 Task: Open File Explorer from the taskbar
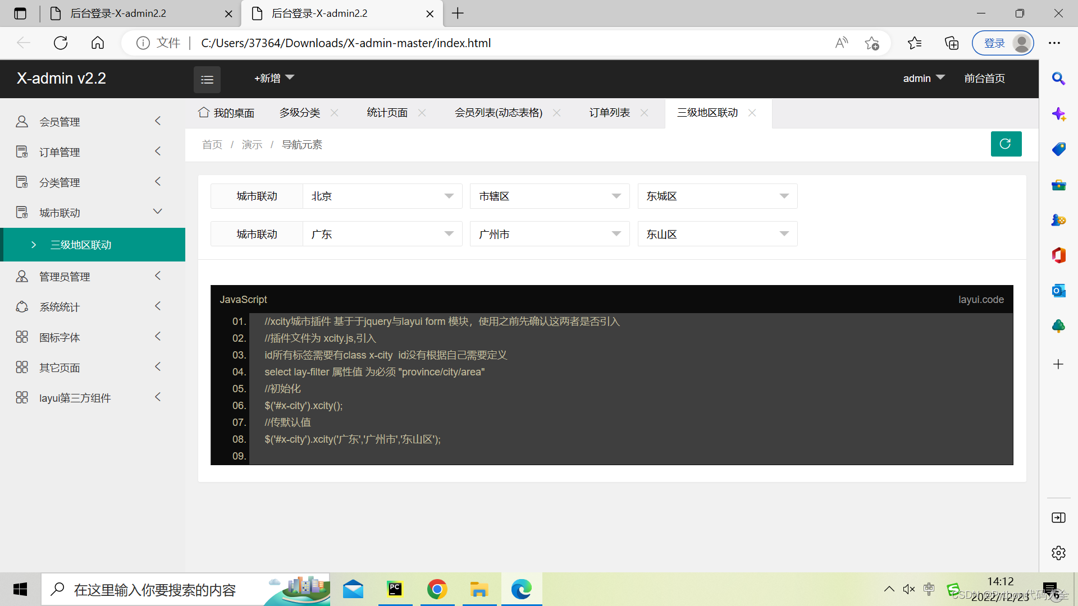click(x=479, y=589)
